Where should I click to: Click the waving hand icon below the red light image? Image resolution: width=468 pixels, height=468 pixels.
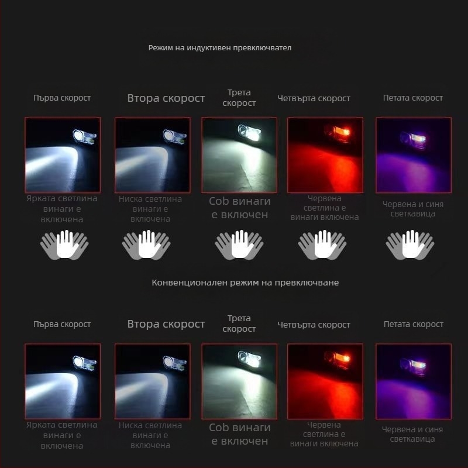[322, 245]
